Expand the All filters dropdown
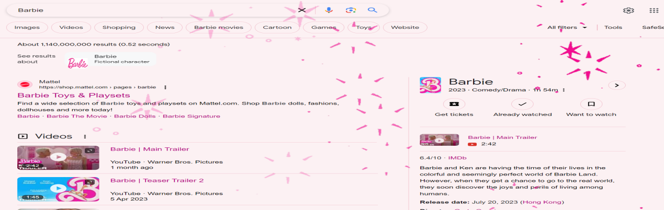 (x=567, y=27)
